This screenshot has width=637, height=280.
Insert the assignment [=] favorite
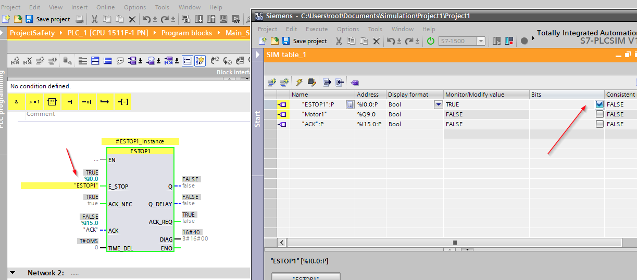coord(123,102)
